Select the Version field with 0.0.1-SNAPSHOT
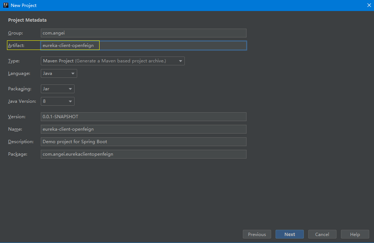Screen dimensions: 374x243 143,117
